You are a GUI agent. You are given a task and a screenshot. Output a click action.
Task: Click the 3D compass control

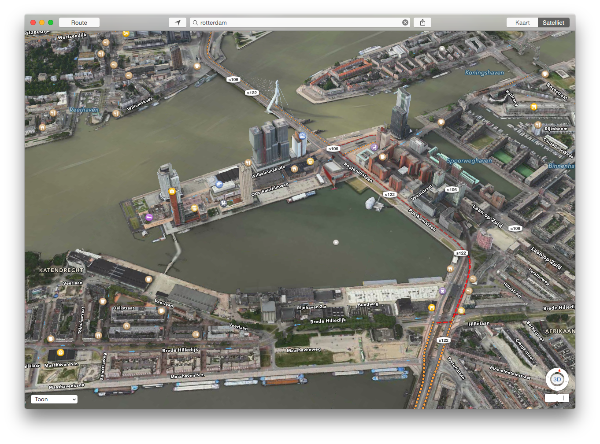click(557, 379)
